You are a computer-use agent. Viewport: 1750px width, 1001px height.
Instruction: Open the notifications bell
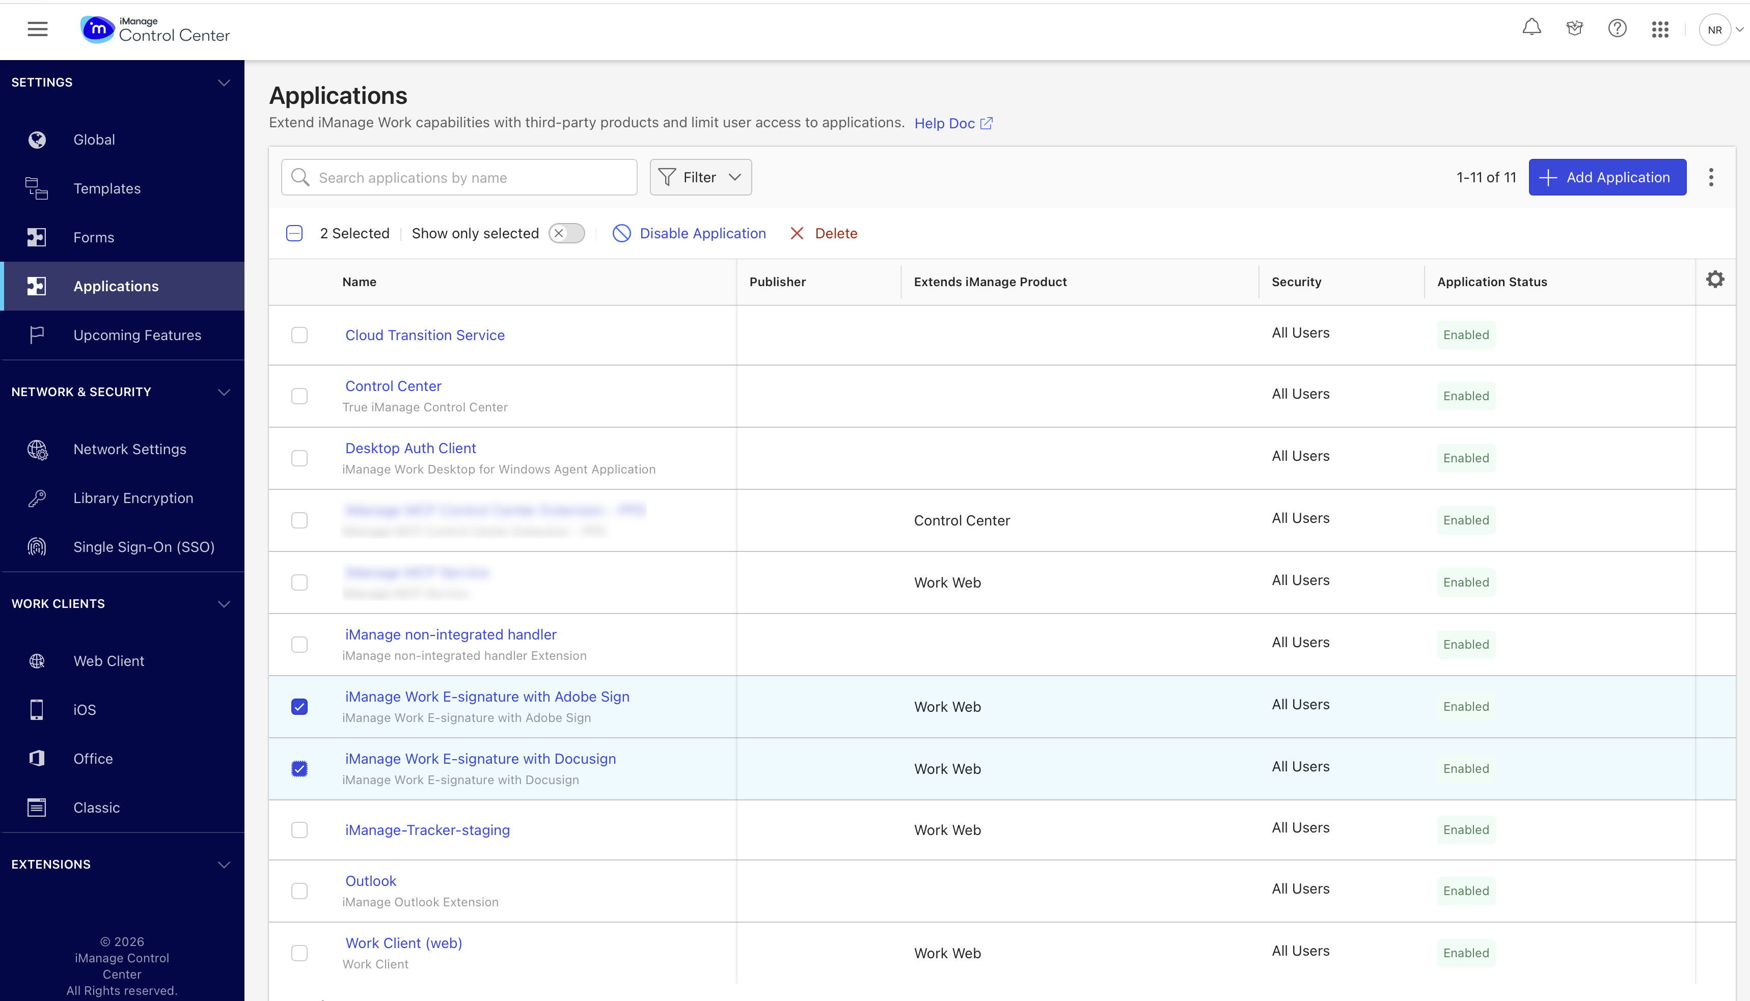click(x=1532, y=28)
